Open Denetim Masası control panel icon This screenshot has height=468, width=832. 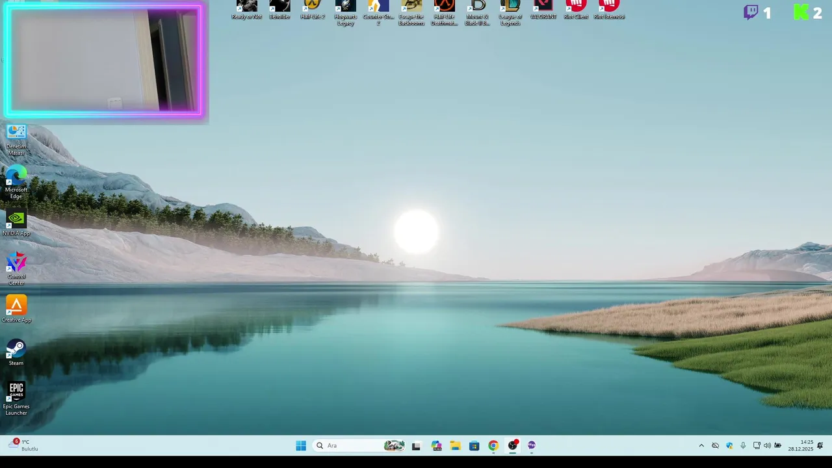click(x=16, y=139)
